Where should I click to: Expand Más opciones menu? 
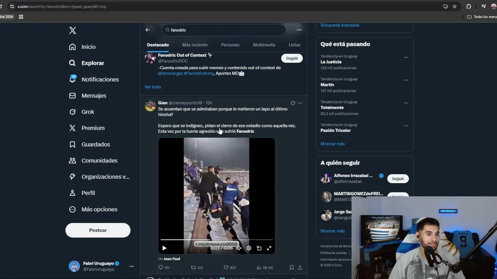[x=93, y=209]
